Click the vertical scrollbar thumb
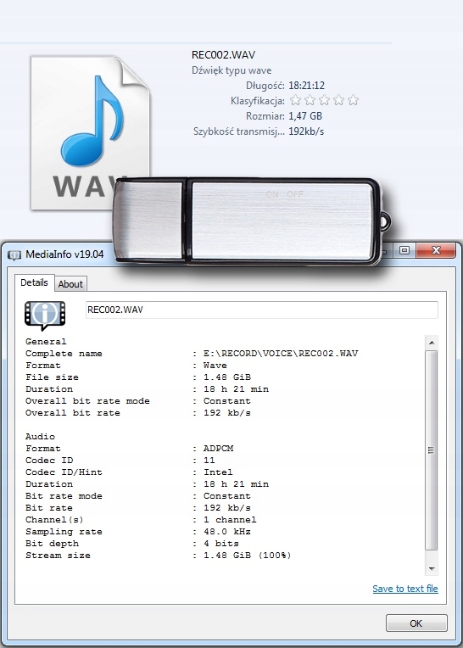This screenshot has width=463, height=648. (431, 450)
